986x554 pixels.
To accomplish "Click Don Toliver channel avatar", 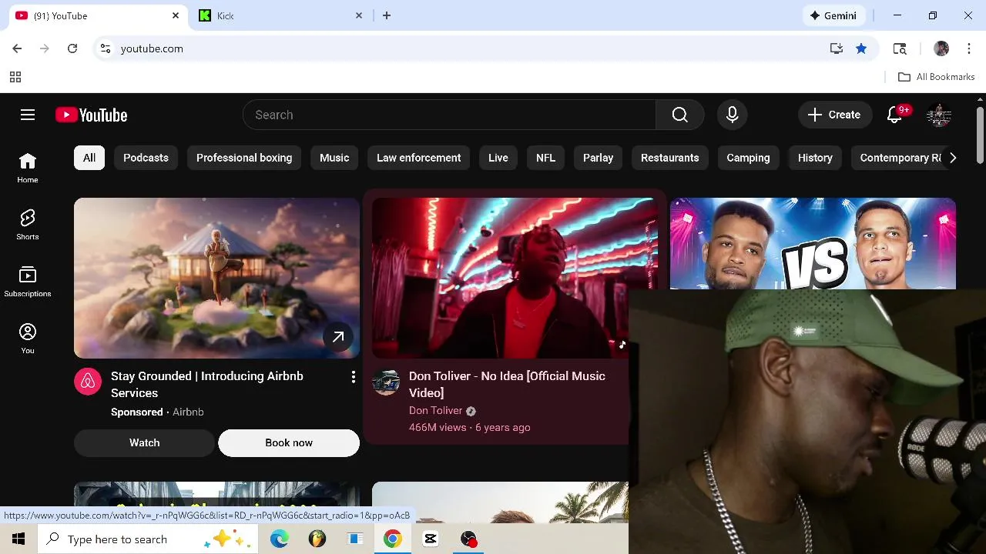I will pos(386,382).
